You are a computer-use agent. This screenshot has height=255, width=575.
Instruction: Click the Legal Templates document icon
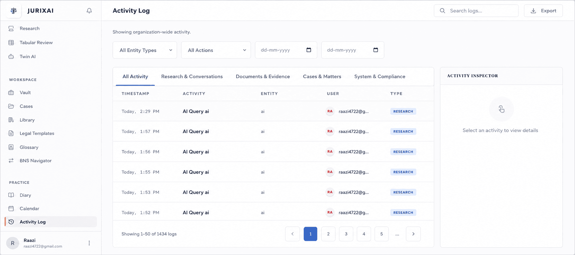[11, 133]
